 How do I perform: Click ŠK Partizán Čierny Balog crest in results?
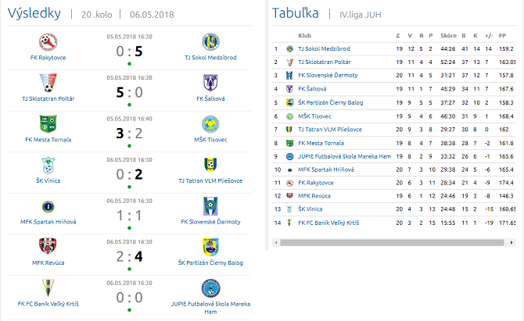tap(210, 246)
